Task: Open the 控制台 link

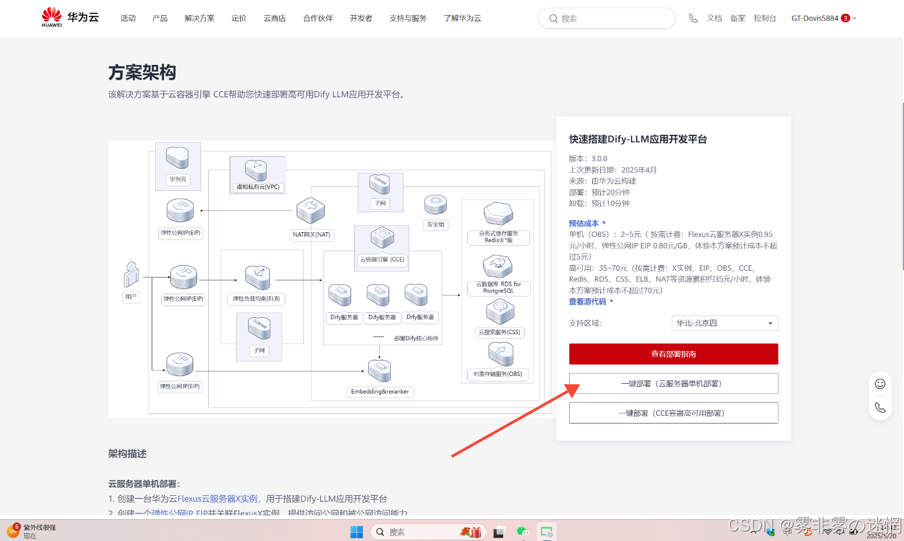Action: (x=765, y=18)
